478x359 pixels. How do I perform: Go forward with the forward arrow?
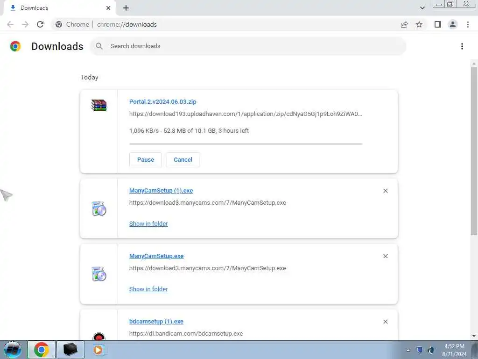[25, 24]
